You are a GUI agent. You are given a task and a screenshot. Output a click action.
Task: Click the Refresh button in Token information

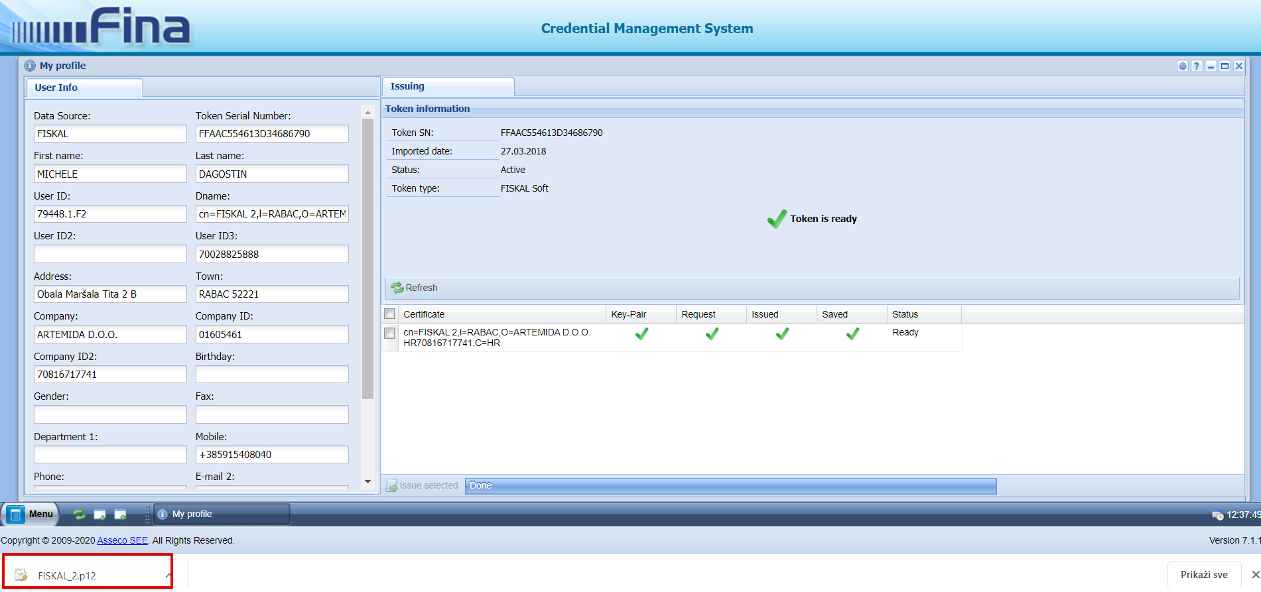[415, 288]
